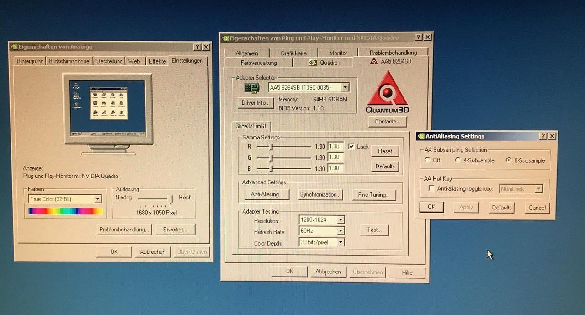Click help button in Plug und Play-Monitor titlebar

click(418, 37)
